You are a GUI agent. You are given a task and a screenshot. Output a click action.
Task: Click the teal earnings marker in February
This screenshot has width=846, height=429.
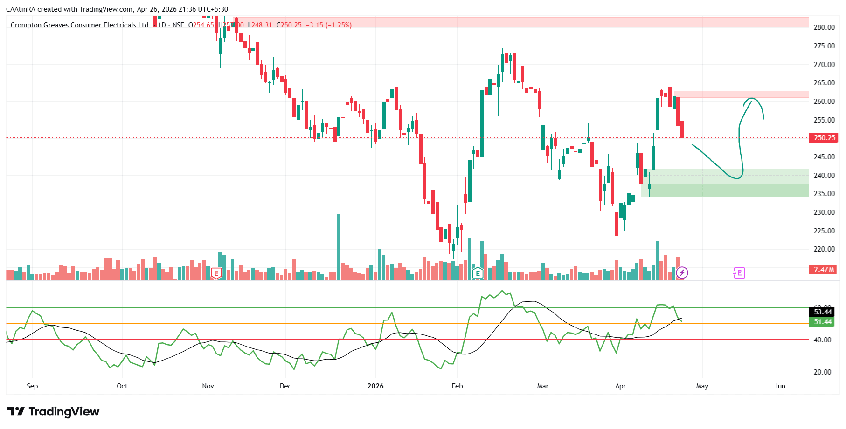pyautogui.click(x=478, y=273)
